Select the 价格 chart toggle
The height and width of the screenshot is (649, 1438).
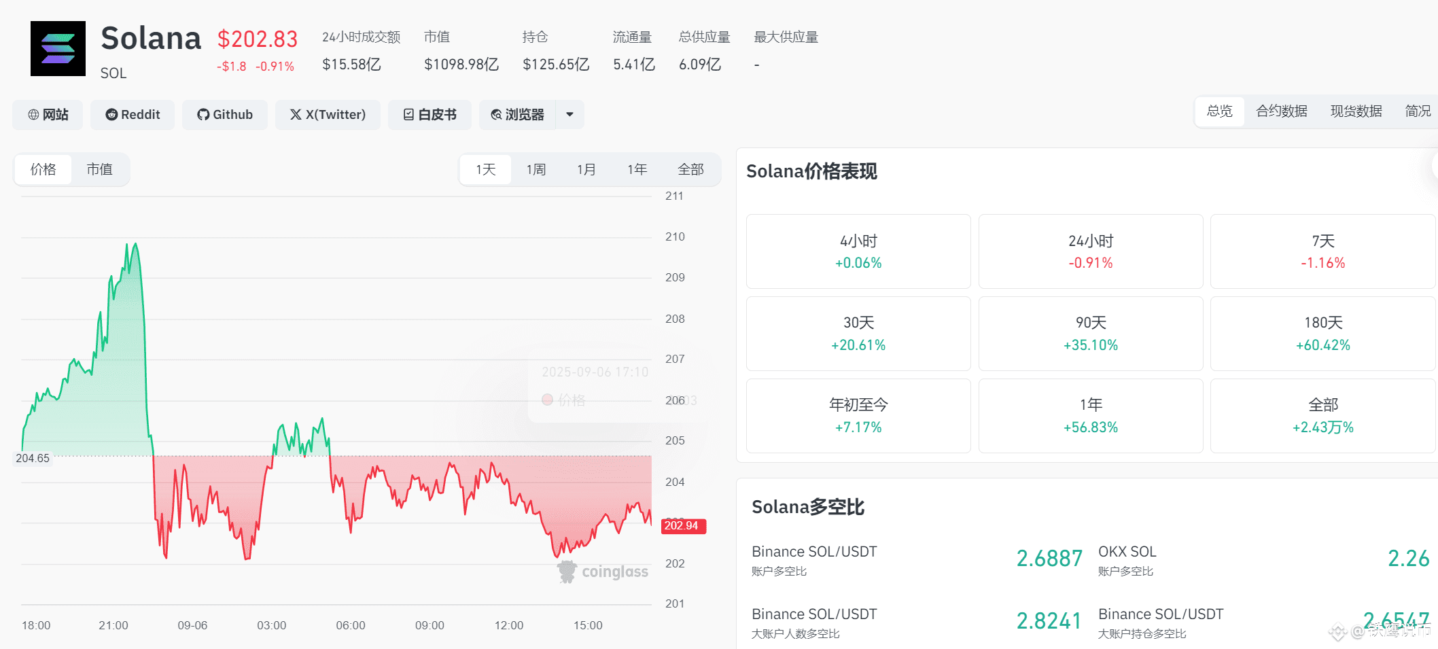43,169
